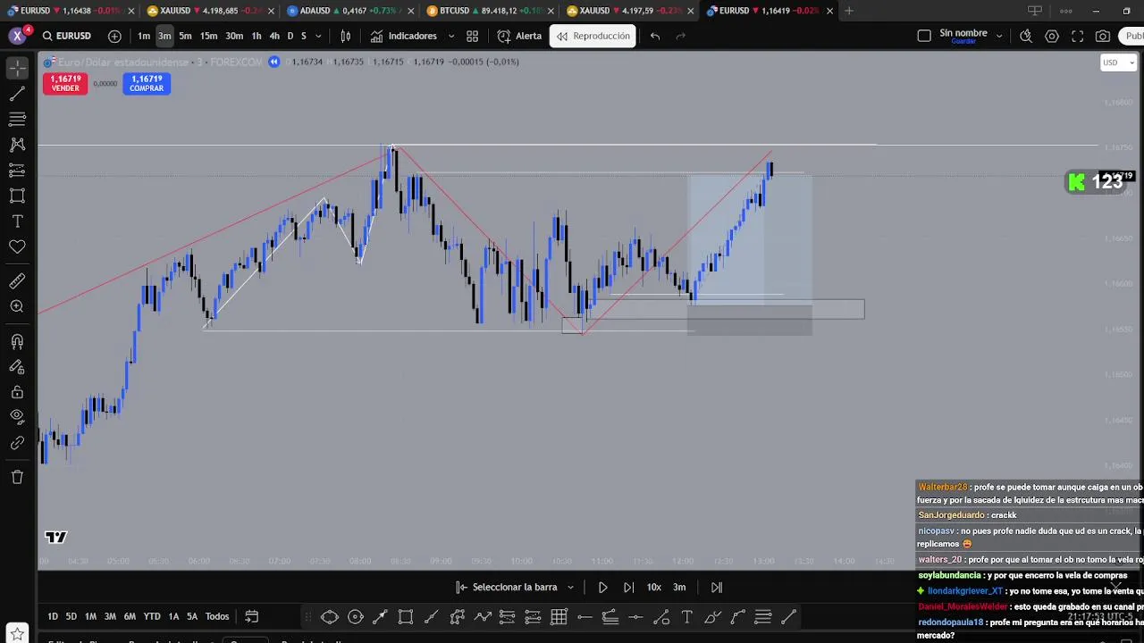Toggle Reproducción replay mode

pos(593,36)
